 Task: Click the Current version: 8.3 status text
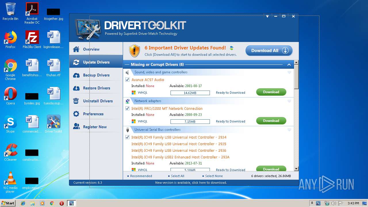click(88, 183)
